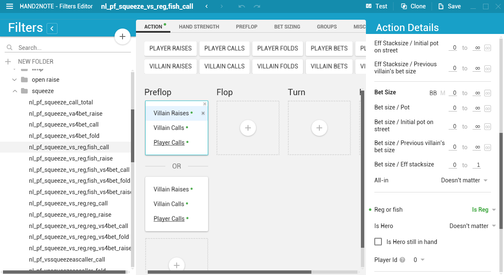Screen dimensions: 504x275
Task: Switch Bet Size unit to M
Action: (x=443, y=93)
